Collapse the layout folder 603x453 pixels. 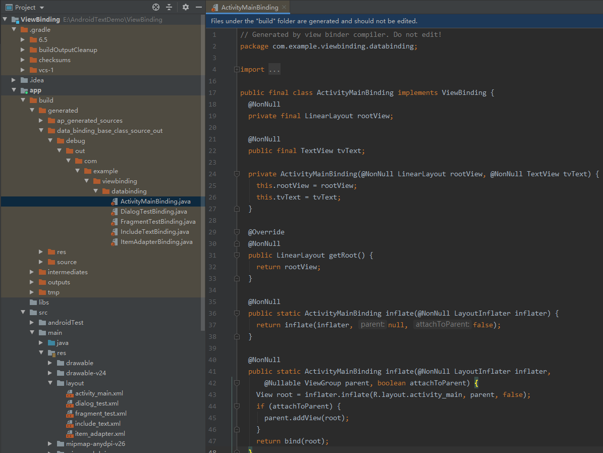[x=50, y=383]
